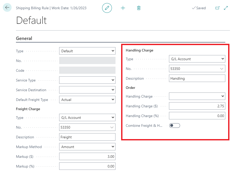The width and height of the screenshot is (232, 187).
Task: Click the expand to full screen icon
Action: tap(226, 8)
